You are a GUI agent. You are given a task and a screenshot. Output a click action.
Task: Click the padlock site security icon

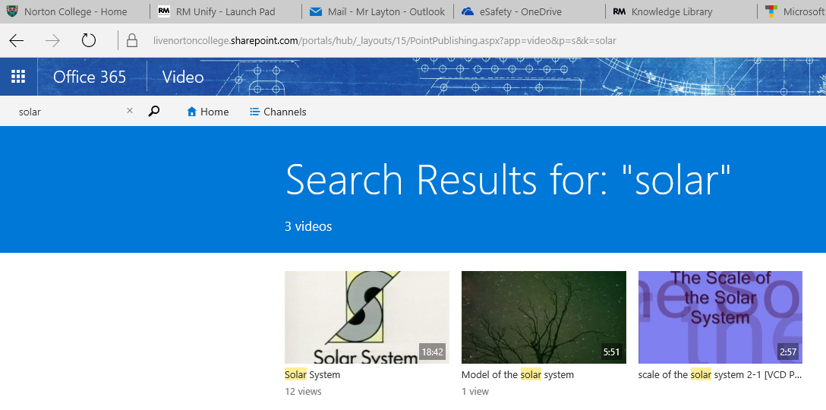coord(132,41)
